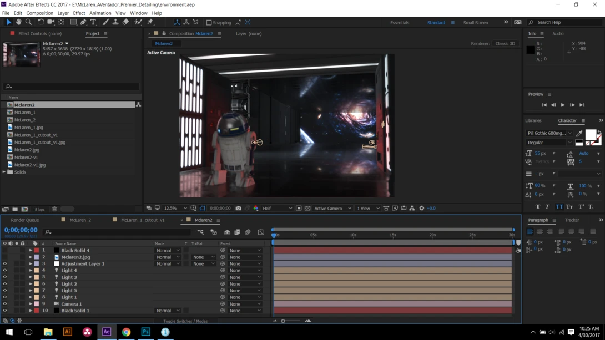Expand Black Solid 4 layer properties
This screenshot has height=340, width=605.
coord(31,251)
